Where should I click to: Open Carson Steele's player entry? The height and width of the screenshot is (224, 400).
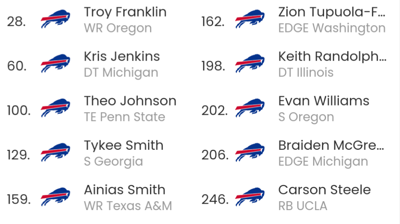pos(324,198)
